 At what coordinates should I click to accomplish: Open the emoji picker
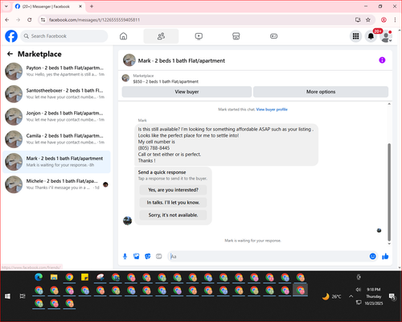click(x=372, y=256)
